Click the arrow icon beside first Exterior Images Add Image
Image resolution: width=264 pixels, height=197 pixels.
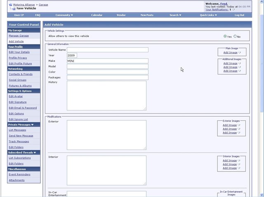tap(239, 125)
